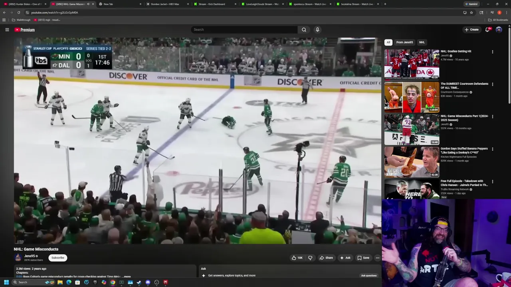Select the From Jens95 filter chip

coord(404,42)
